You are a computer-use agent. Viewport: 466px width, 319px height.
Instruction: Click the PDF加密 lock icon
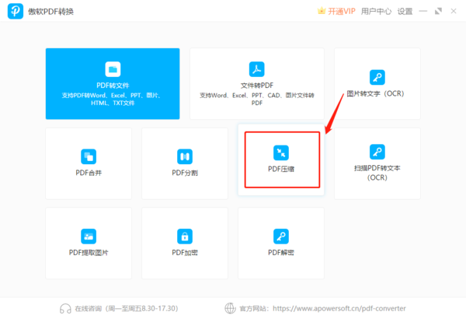[x=185, y=237]
